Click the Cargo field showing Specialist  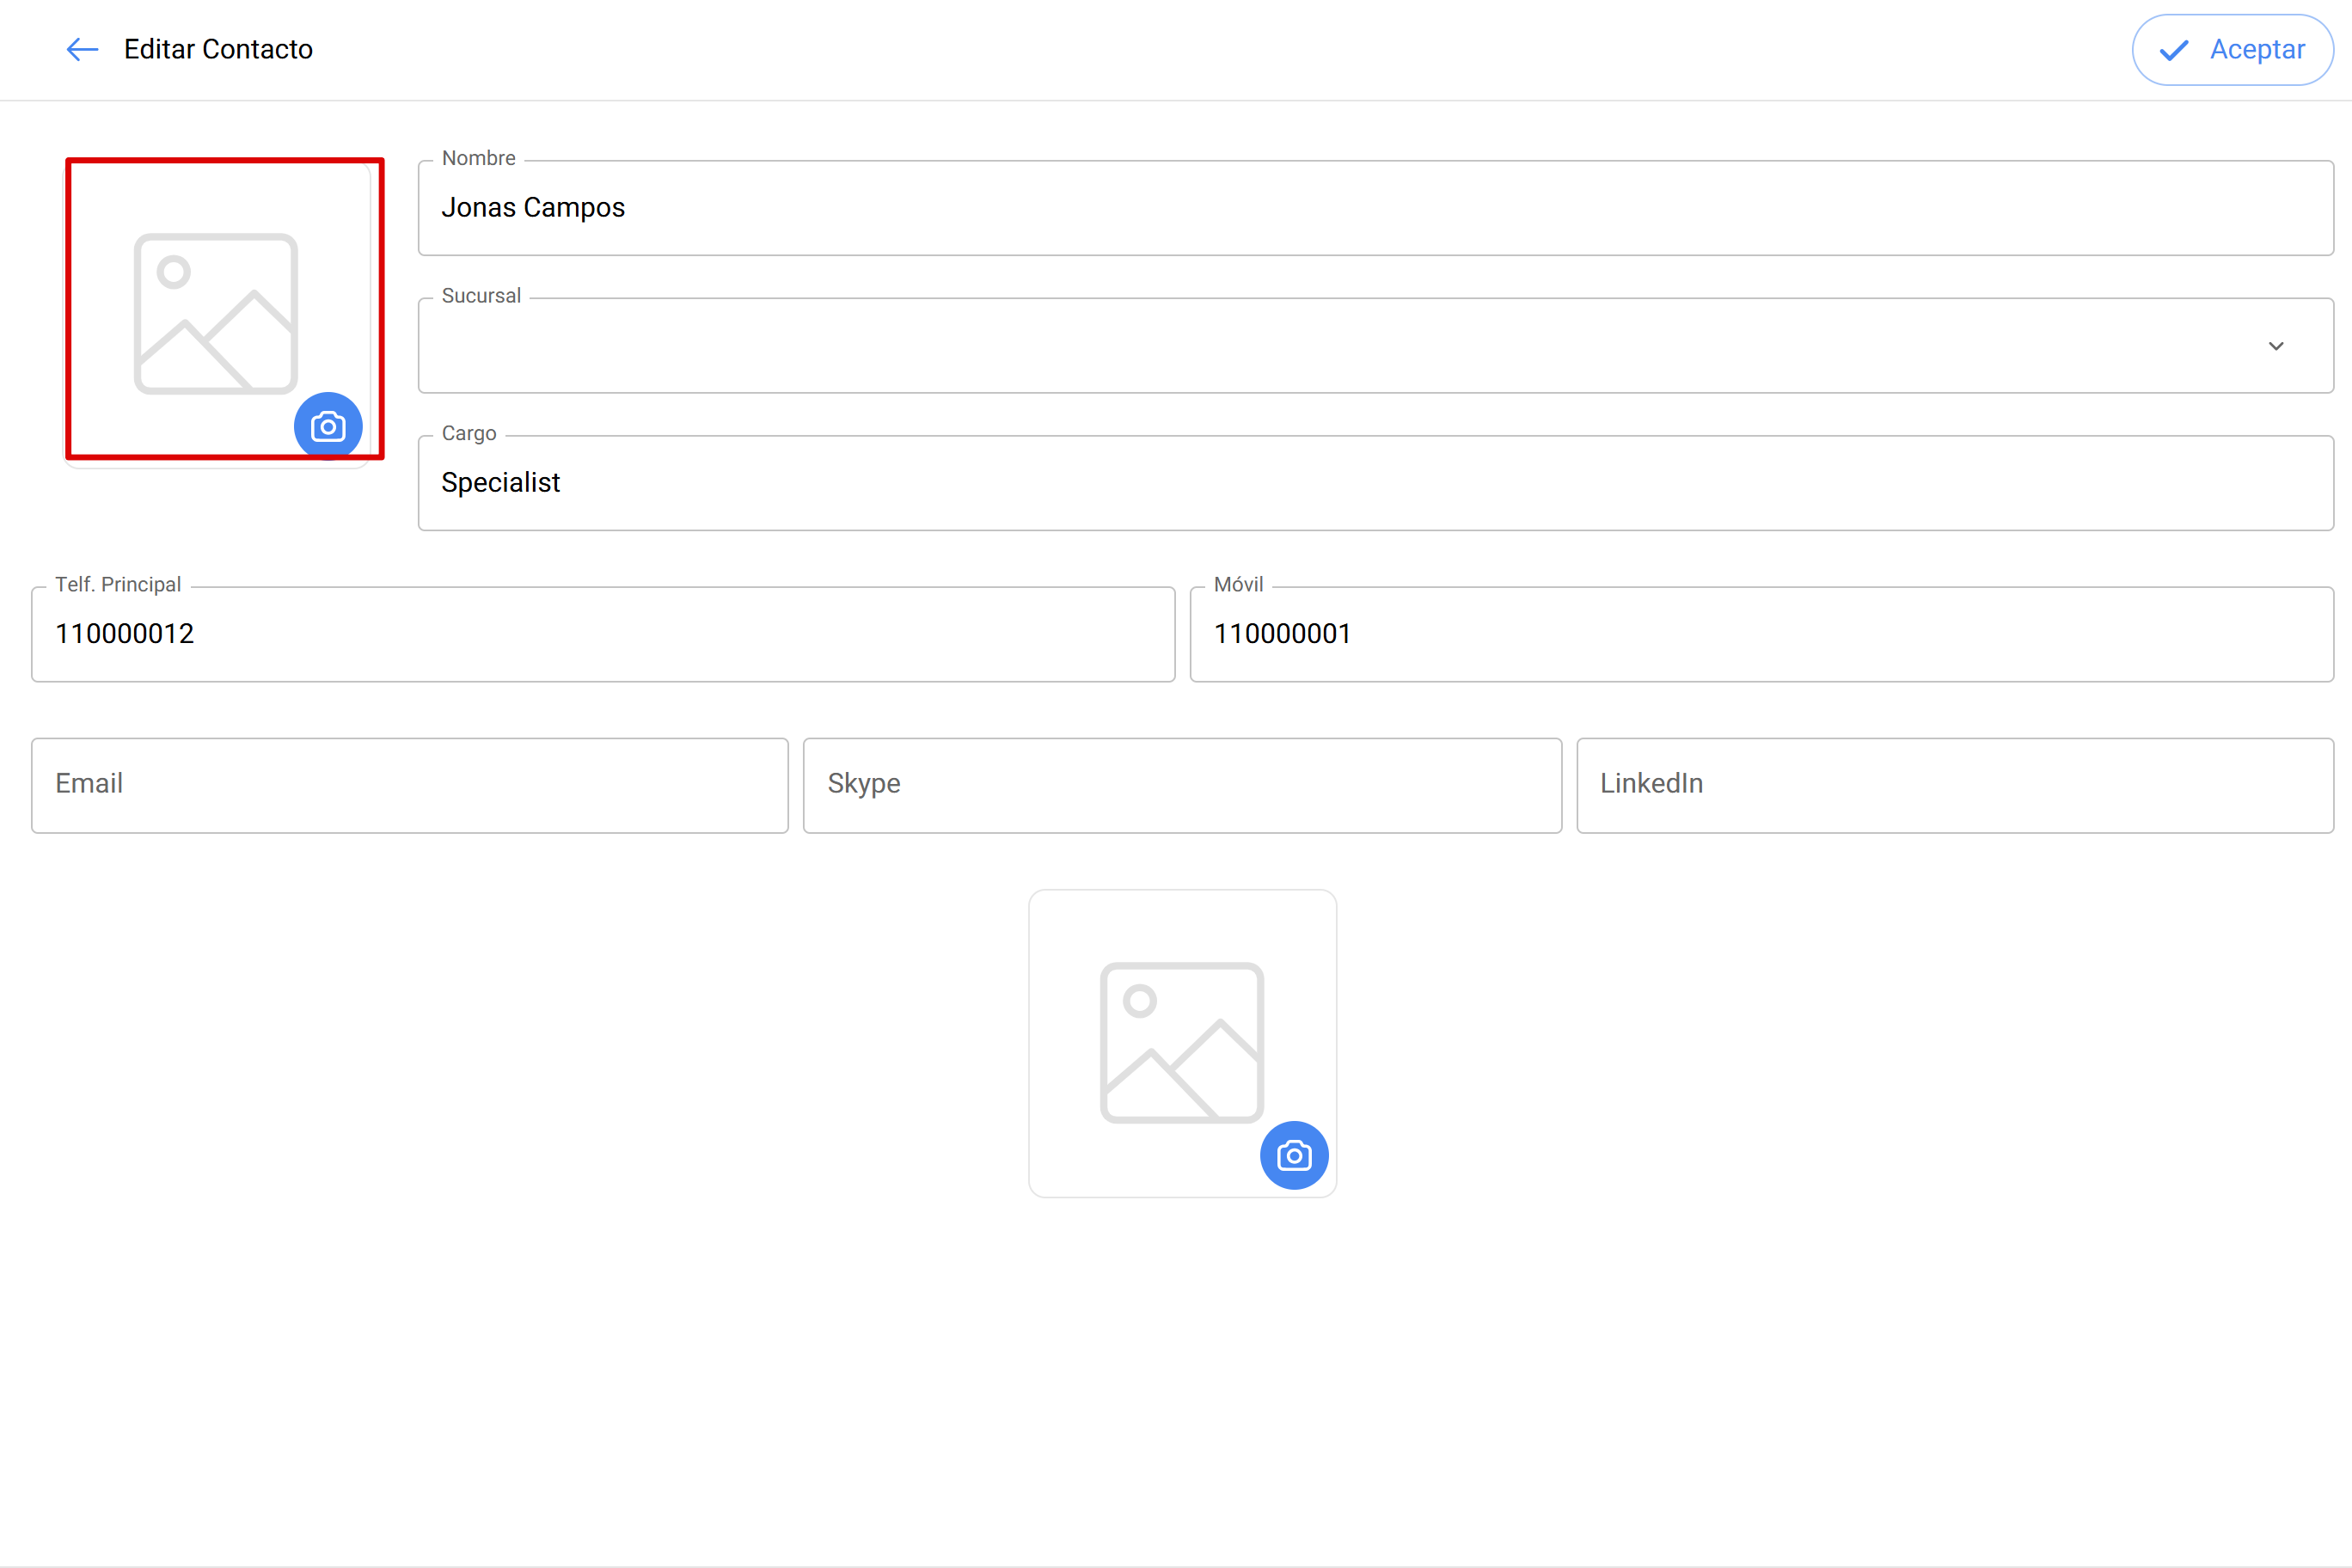point(1375,483)
